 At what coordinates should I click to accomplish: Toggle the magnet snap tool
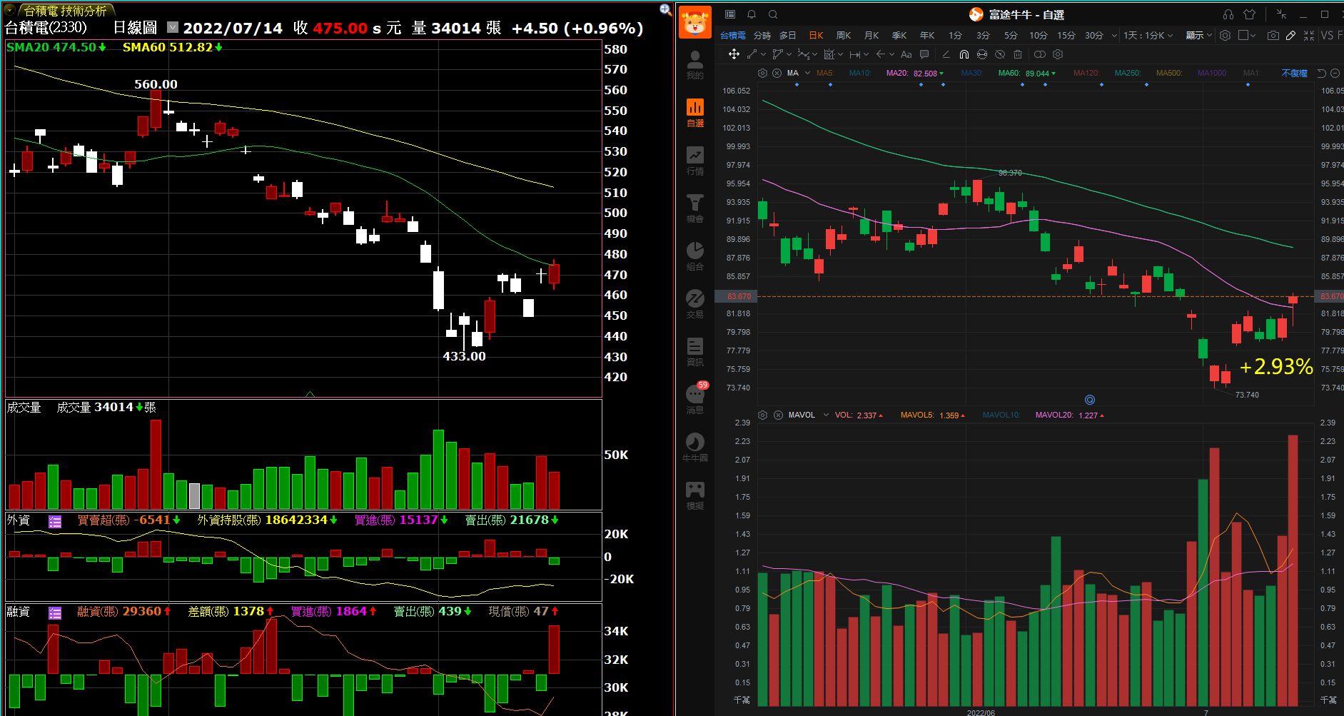coord(964,54)
